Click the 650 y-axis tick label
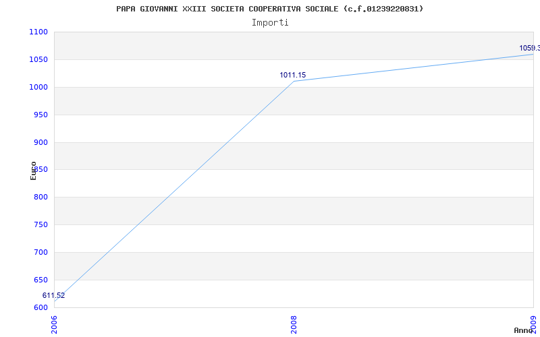This screenshot has height=337, width=540. 40,280
